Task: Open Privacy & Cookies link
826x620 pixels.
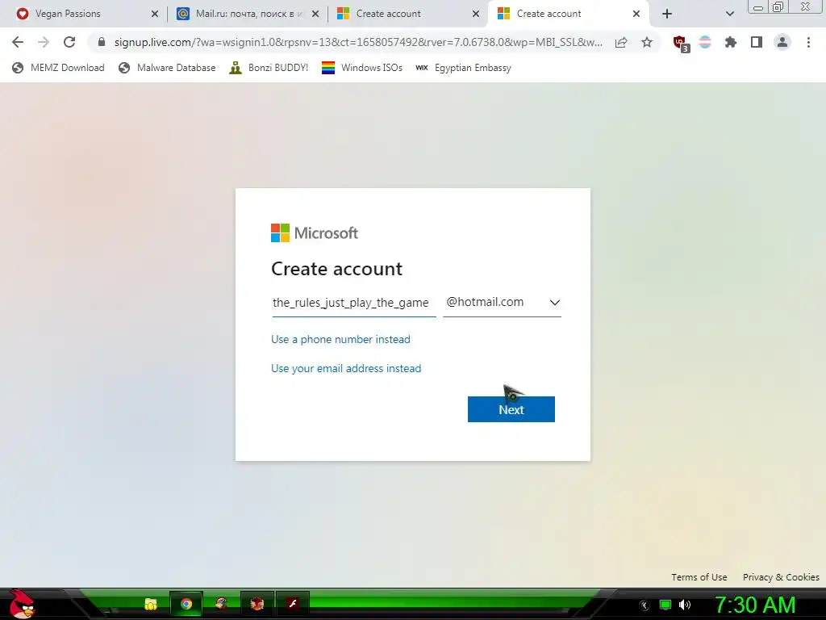Action: (x=781, y=577)
